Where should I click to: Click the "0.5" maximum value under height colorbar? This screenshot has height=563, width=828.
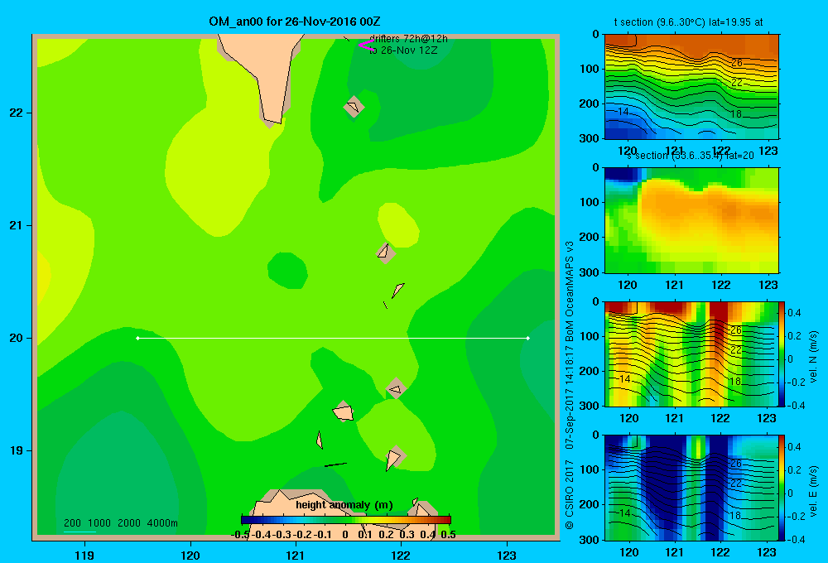coord(448,535)
